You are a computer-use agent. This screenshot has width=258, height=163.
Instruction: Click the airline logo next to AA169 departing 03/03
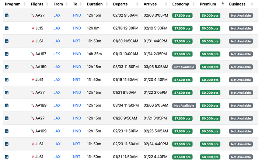click(x=33, y=67)
